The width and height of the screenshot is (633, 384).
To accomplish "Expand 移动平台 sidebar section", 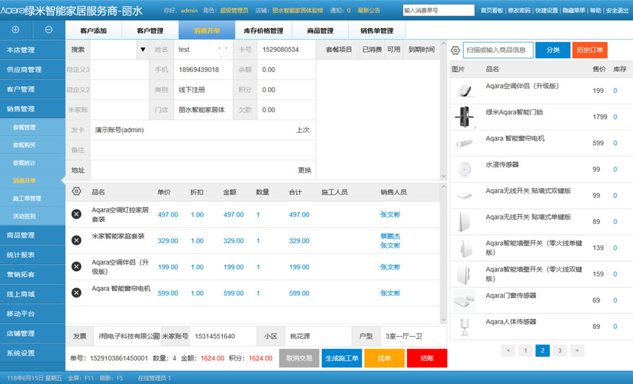I will 33,314.
